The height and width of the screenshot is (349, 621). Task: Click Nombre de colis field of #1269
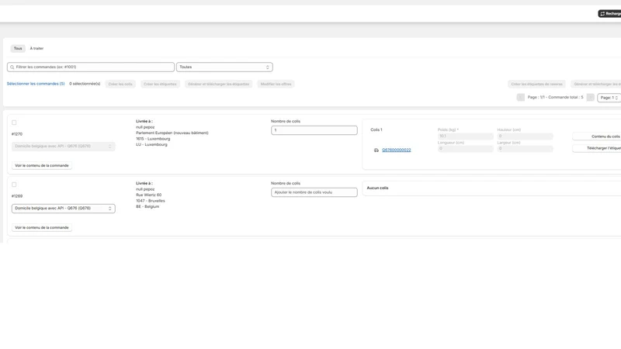click(314, 192)
